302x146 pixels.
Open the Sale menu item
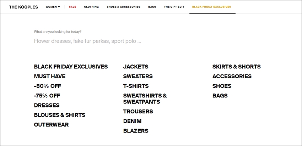(72, 7)
